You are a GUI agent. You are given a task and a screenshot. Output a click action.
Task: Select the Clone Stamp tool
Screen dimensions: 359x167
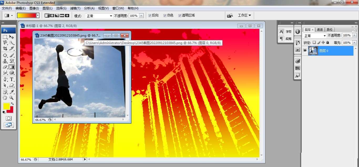click(6, 61)
